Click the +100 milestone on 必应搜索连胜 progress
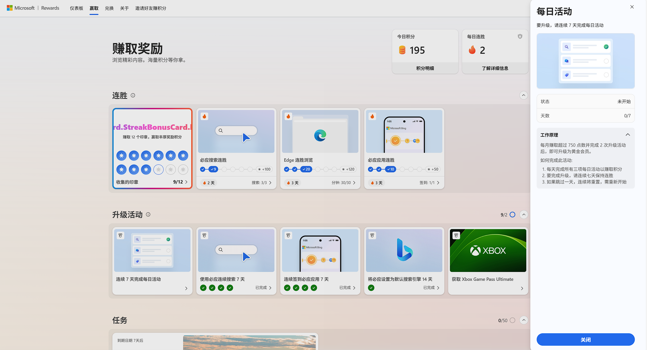Image resolution: width=647 pixels, height=350 pixels. (264, 169)
